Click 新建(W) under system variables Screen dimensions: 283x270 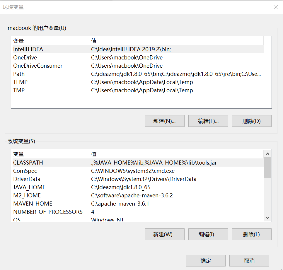coord(164,234)
